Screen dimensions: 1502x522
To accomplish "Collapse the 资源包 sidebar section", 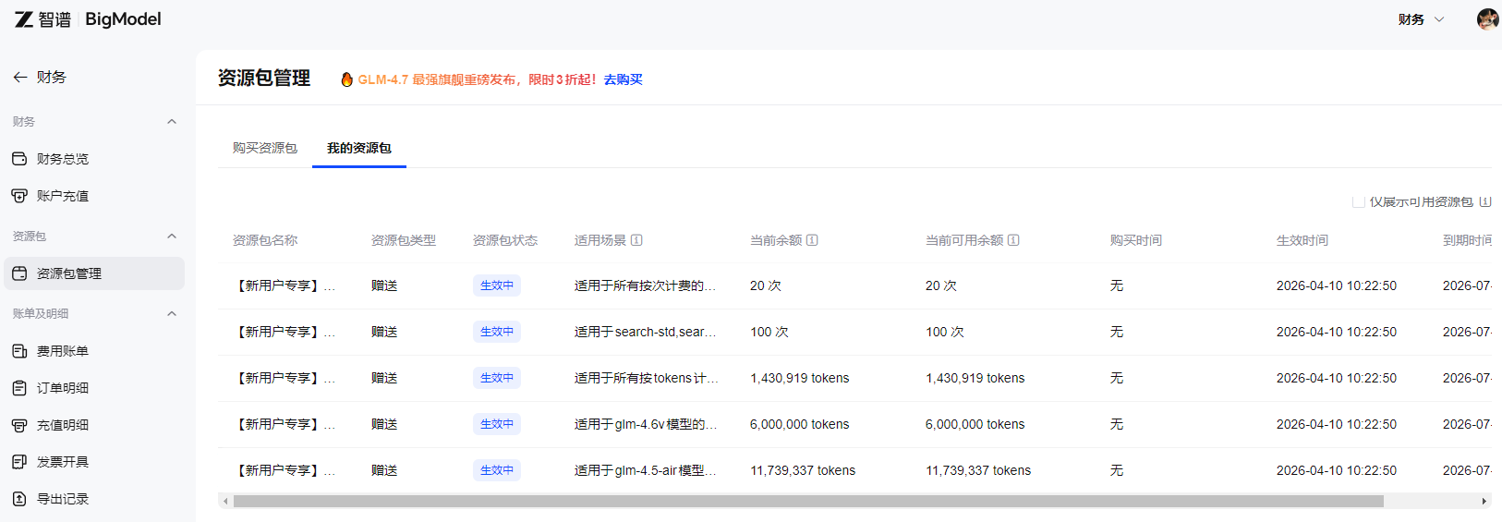I will coord(172,237).
